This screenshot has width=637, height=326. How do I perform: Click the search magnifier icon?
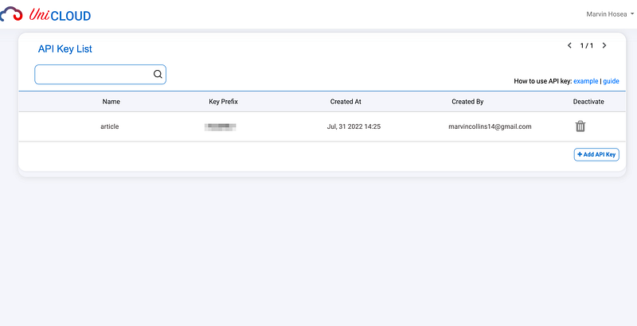158,74
